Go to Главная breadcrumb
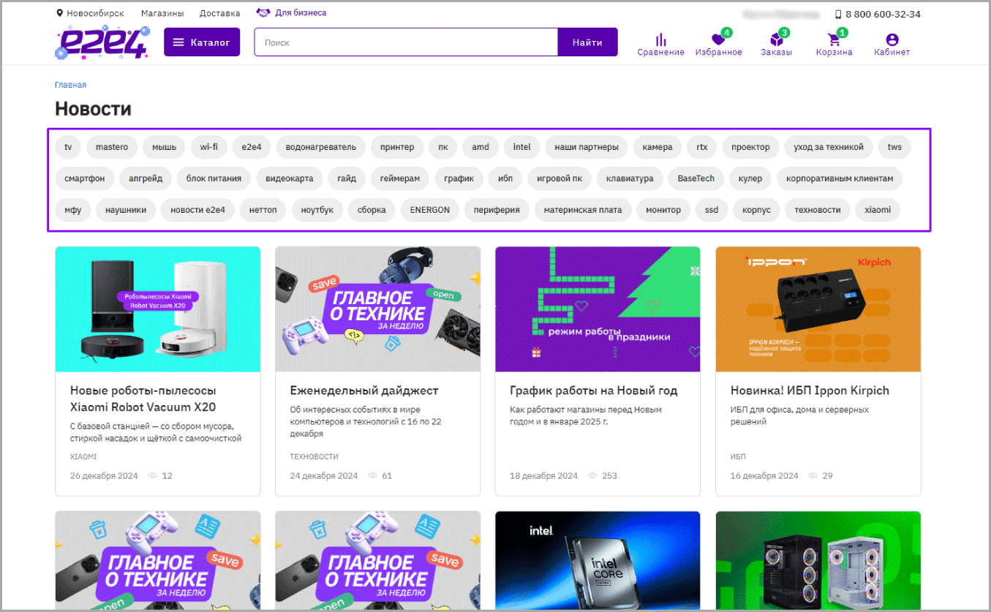Image resolution: width=991 pixels, height=612 pixels. 70,85
